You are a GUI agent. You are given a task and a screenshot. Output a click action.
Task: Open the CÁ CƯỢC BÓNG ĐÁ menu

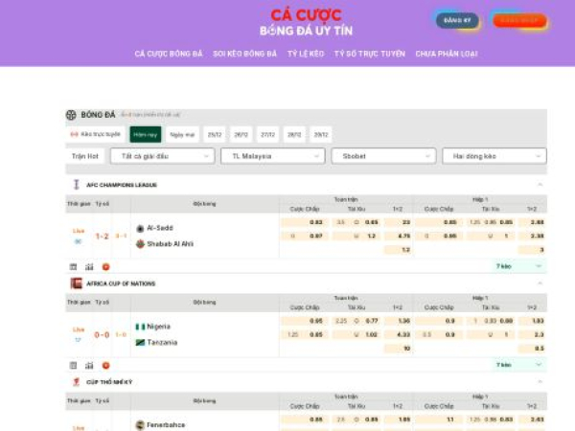169,54
